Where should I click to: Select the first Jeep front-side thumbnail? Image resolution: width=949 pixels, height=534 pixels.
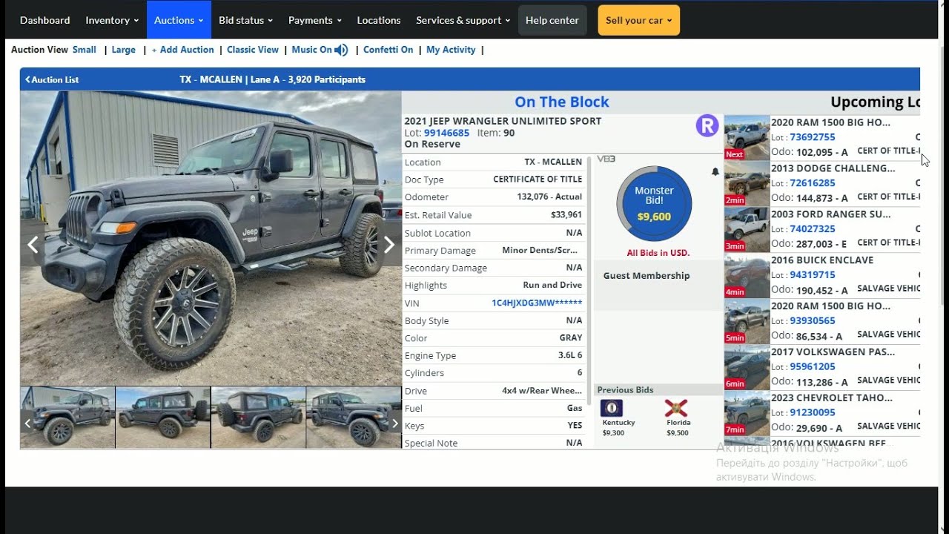point(67,418)
